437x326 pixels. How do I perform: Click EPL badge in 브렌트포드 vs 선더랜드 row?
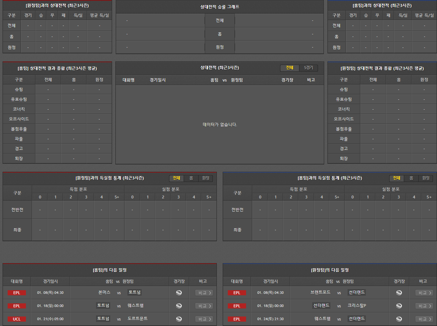[x=237, y=292]
